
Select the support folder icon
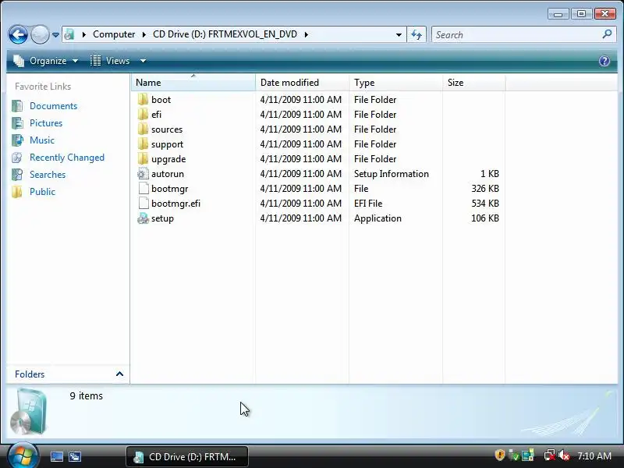pos(143,144)
